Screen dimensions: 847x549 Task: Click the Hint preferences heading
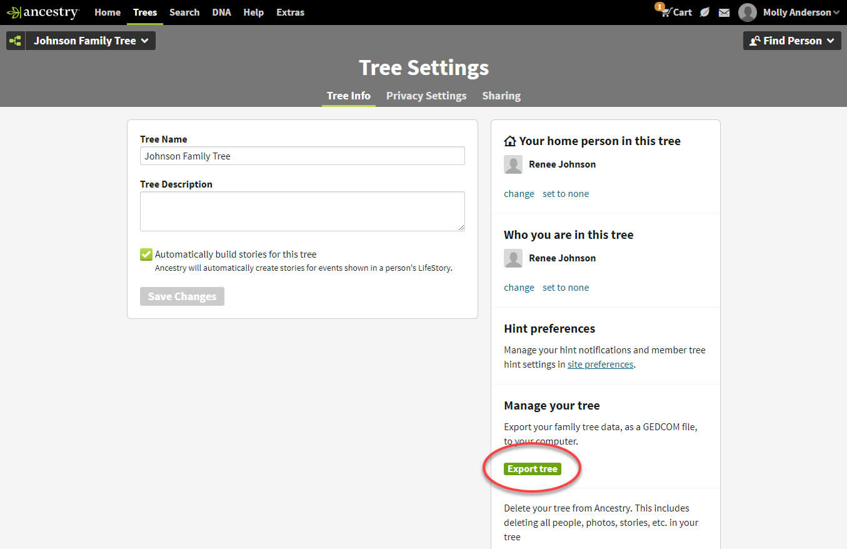pos(549,329)
